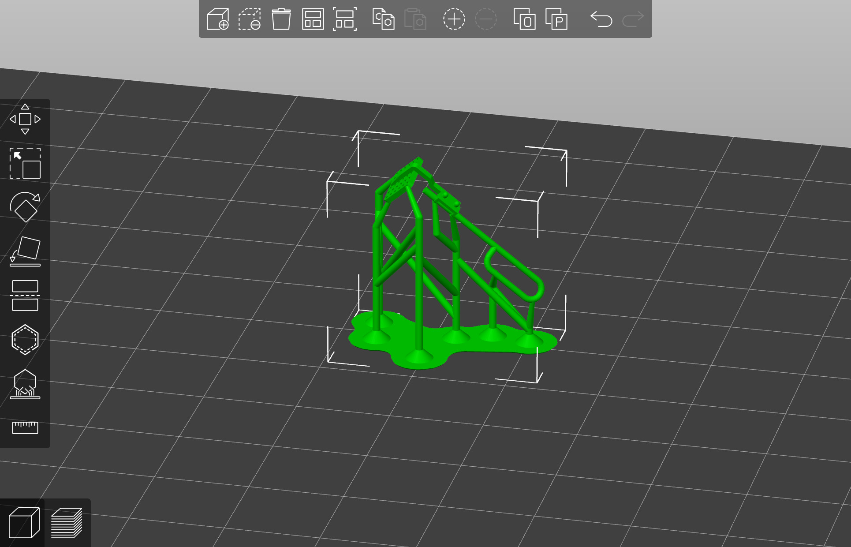Open the Hollow hexagon tool

25,340
